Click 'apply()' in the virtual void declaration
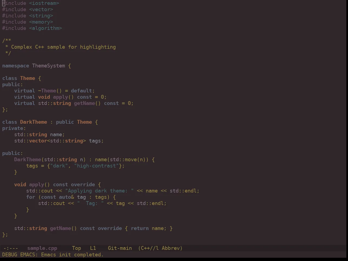 tap(63, 97)
